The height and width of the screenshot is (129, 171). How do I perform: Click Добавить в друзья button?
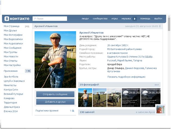[x=55, y=102]
